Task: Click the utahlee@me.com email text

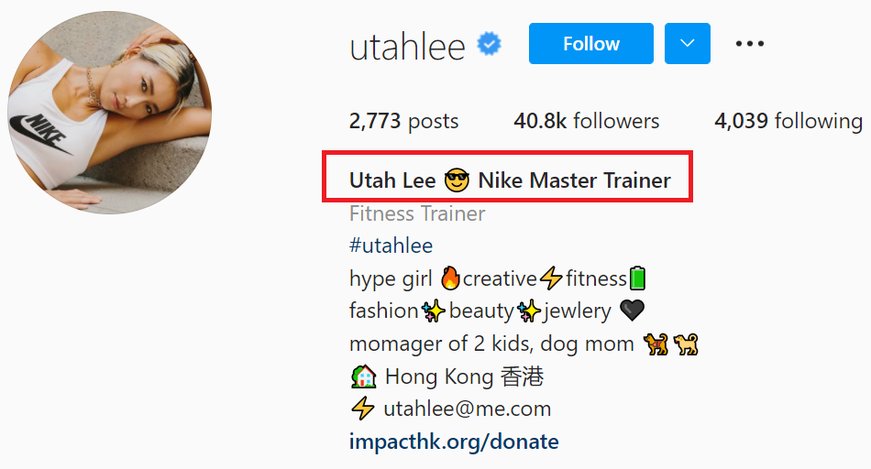Action: click(468, 409)
